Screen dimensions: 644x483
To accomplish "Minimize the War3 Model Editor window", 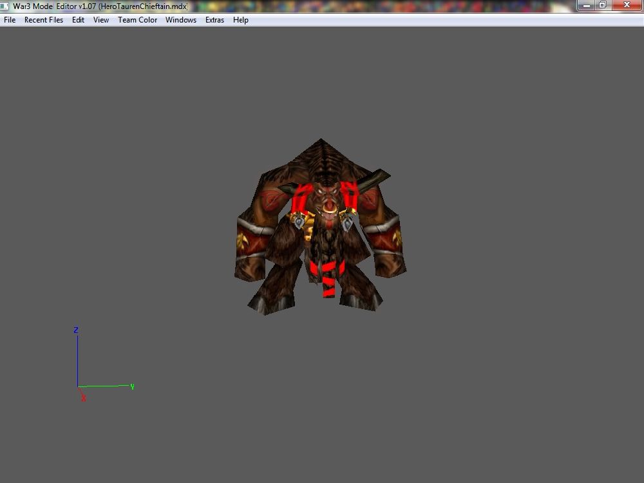I will [587, 5].
